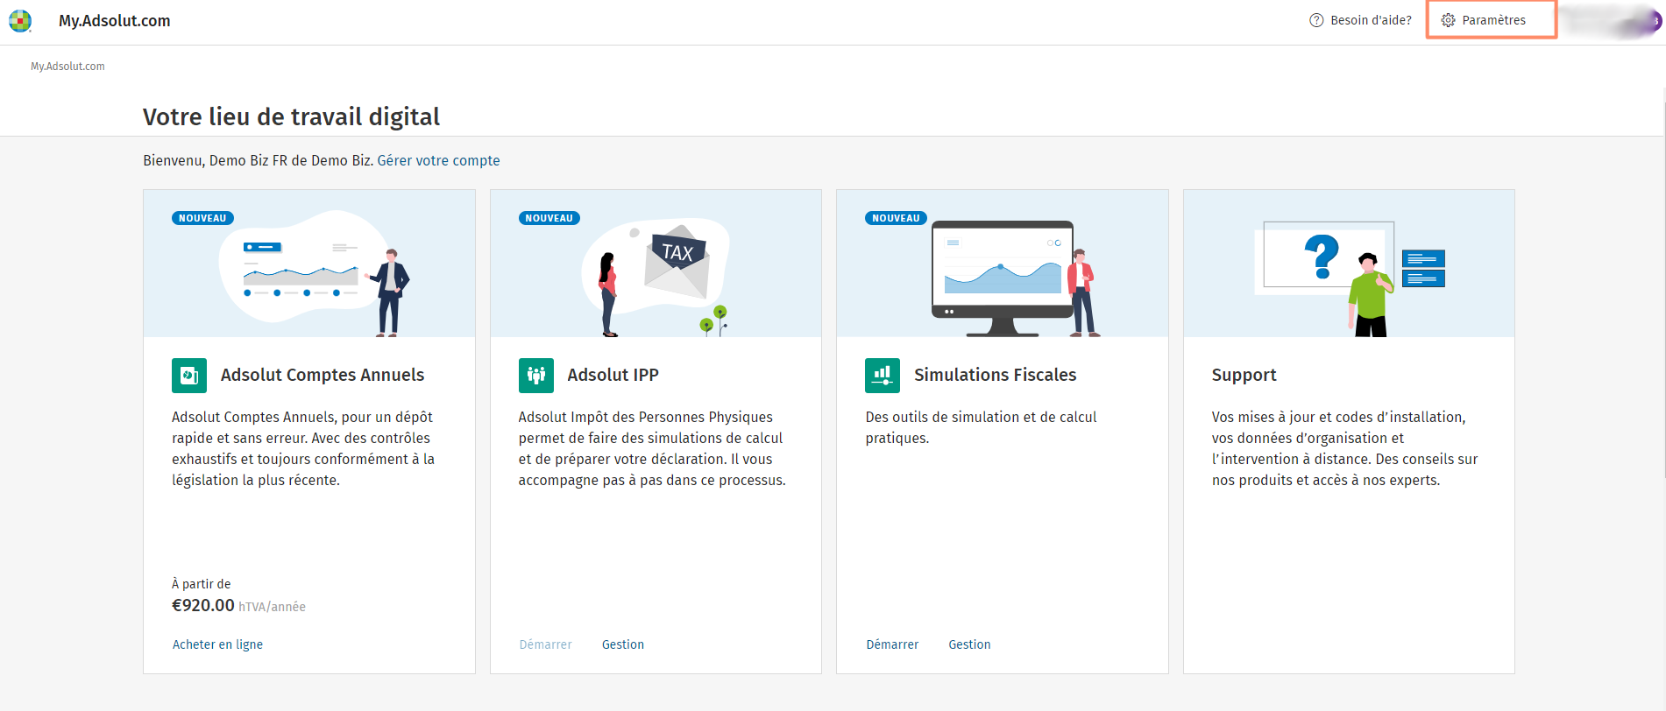
Task: Click the Wolters Kluwer logo icon
Action: 20,21
